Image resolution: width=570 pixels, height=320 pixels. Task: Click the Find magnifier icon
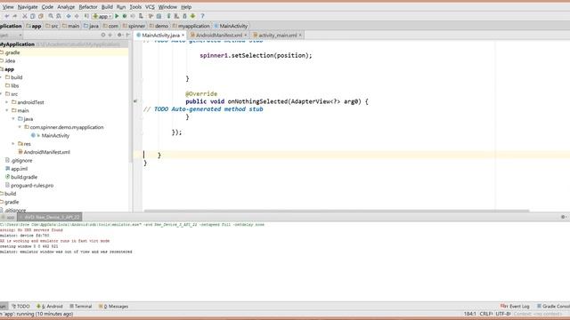pos(51,16)
